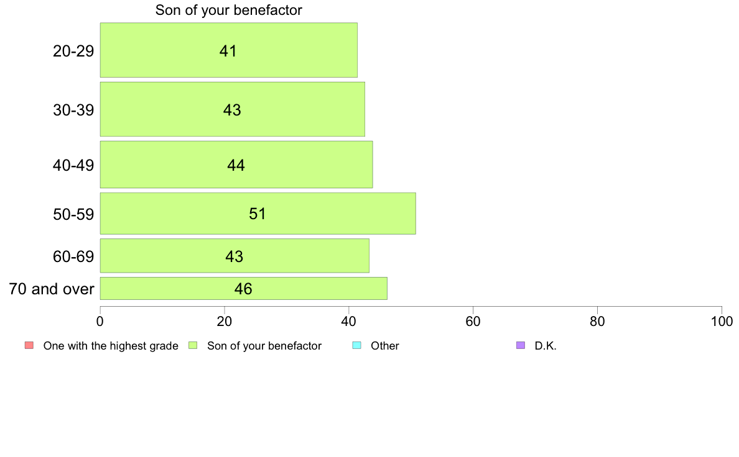Click the '70 and over' axis label
The width and height of the screenshot is (739, 457).
(x=52, y=289)
